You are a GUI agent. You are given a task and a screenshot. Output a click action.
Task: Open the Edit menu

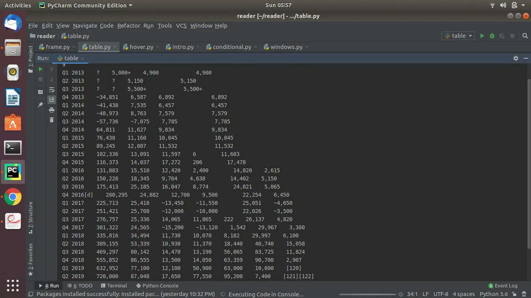point(47,26)
